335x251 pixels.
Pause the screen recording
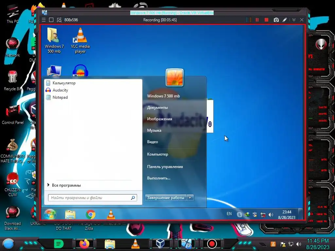click(x=257, y=20)
